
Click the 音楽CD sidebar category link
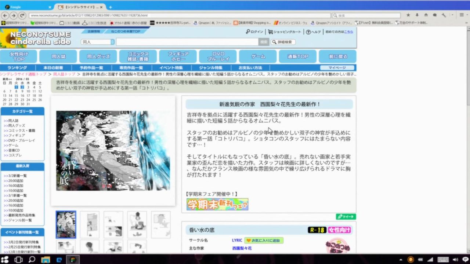tap(14, 150)
